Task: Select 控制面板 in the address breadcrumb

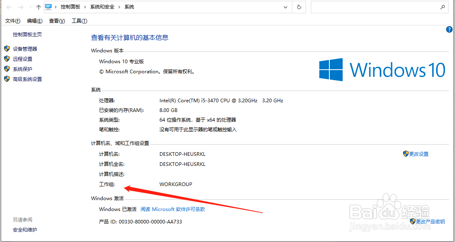Action: click(70, 7)
